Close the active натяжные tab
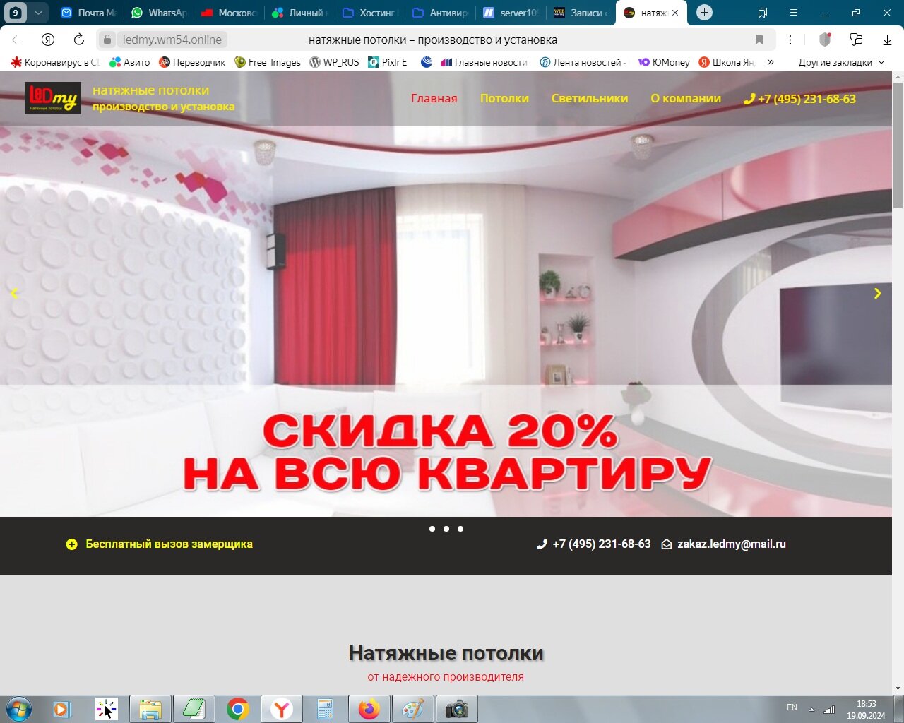Screen dimensions: 904x723 tap(675, 13)
